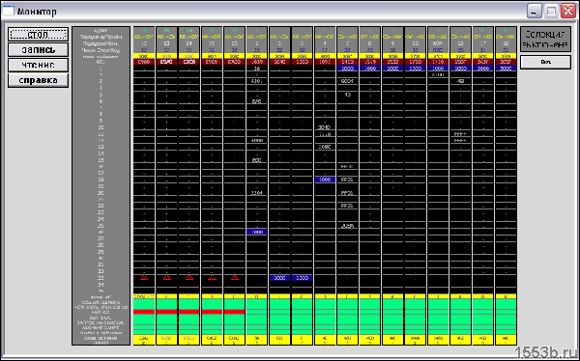
Task: Select the middle red warning triangle
Action: point(189,277)
